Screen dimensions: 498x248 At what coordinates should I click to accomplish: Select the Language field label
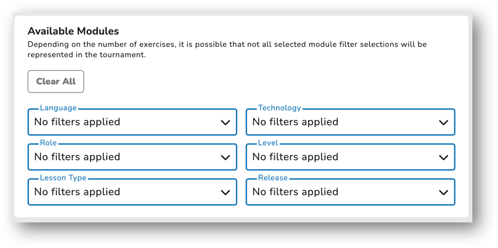click(x=58, y=108)
